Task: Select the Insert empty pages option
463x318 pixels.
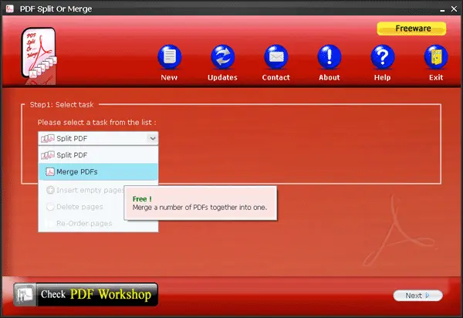Action: pyautogui.click(x=86, y=190)
